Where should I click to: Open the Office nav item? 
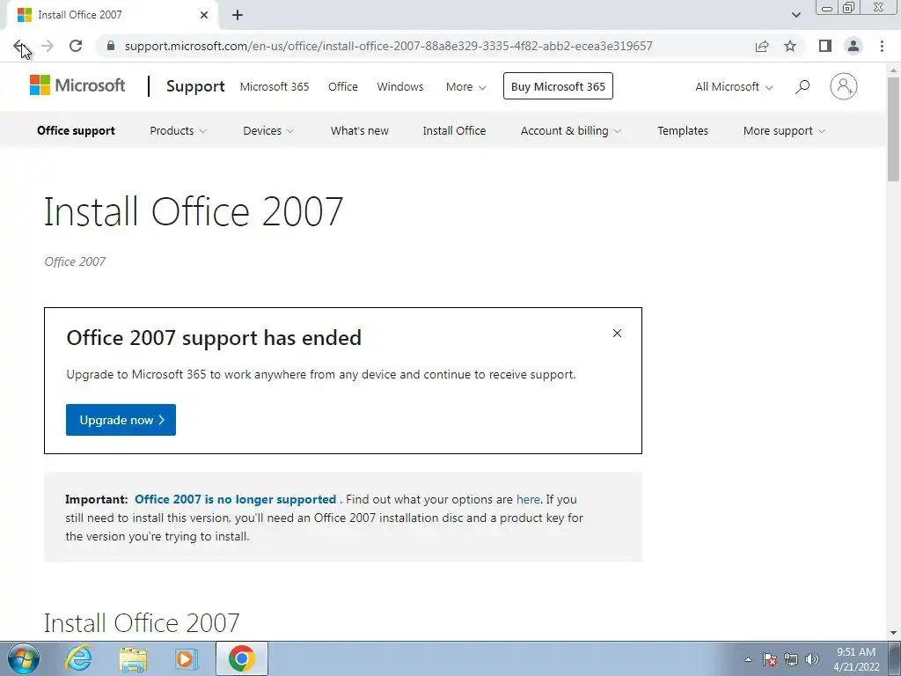click(343, 87)
